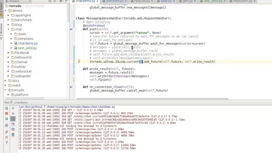Click the chatdemo.py Python file icon in tree
The height and width of the screenshot is (153, 272).
(x=16, y=43)
